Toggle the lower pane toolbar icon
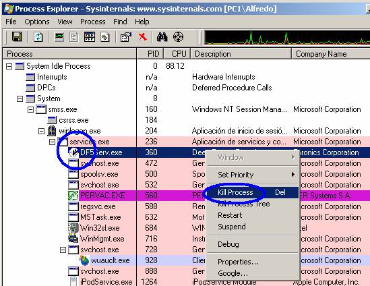Viewport: 370px width, 286px height. (x=90, y=37)
